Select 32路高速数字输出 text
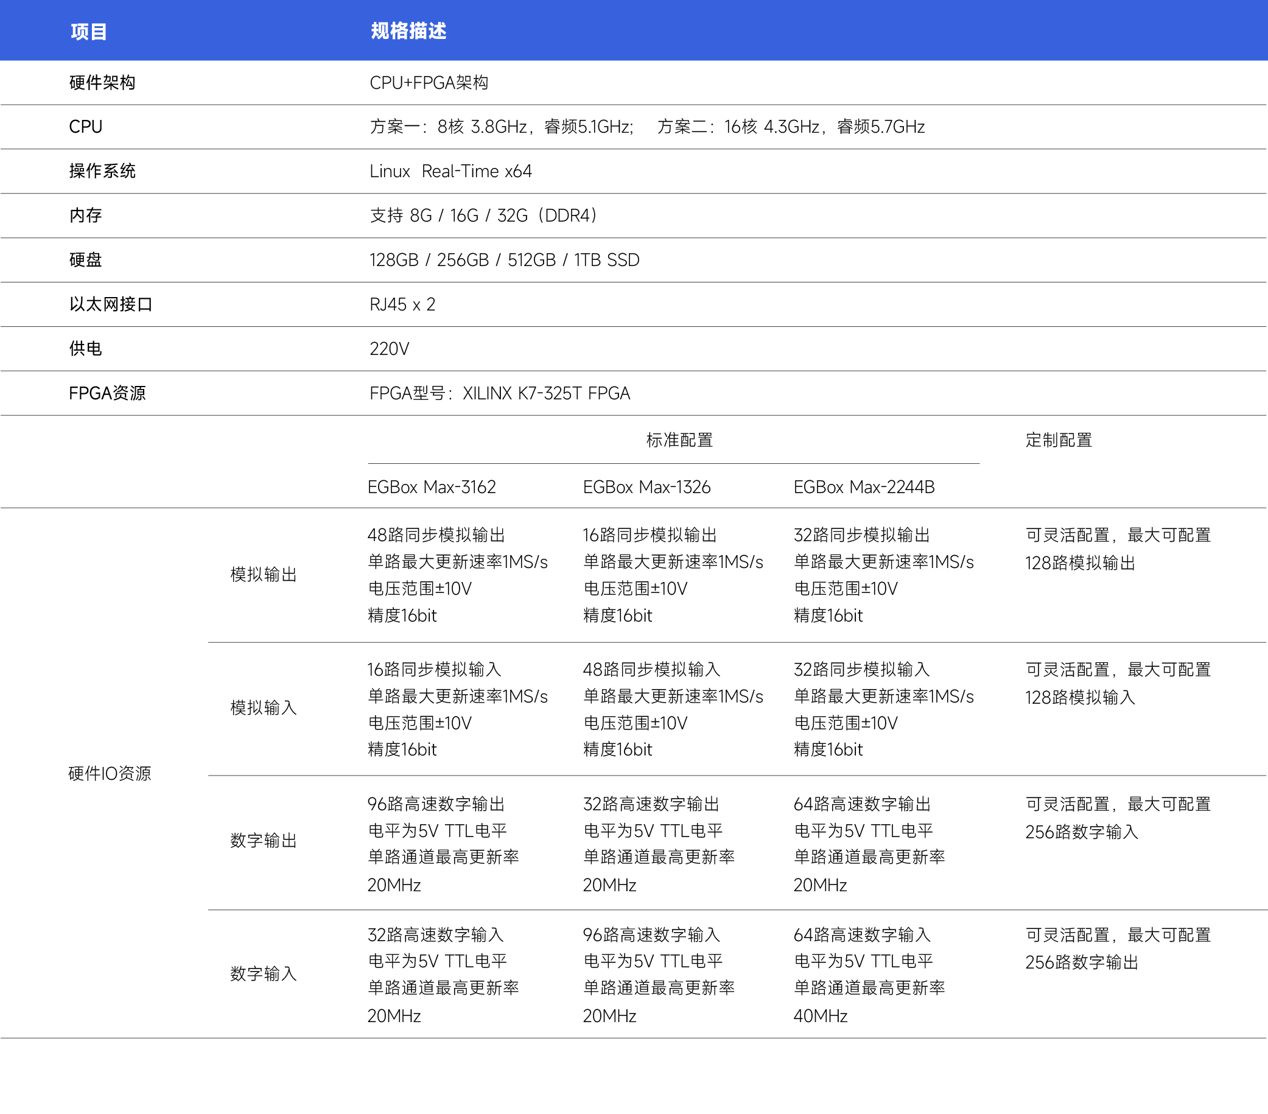1268x1114 pixels. 651,804
